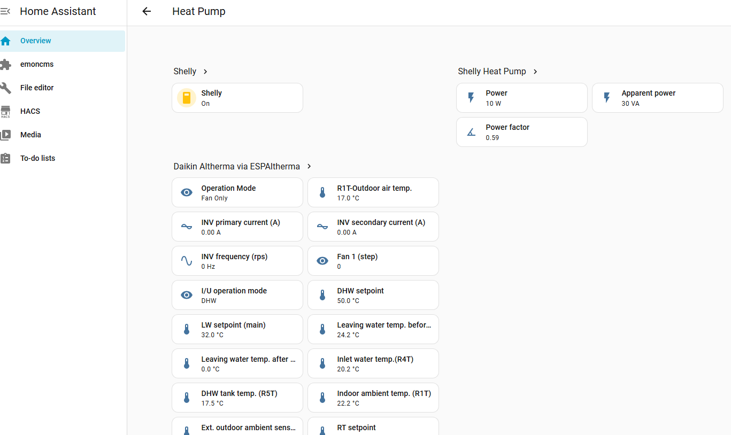731x435 pixels.
Task: Open Media from the sidebar
Action: [x=63, y=135]
